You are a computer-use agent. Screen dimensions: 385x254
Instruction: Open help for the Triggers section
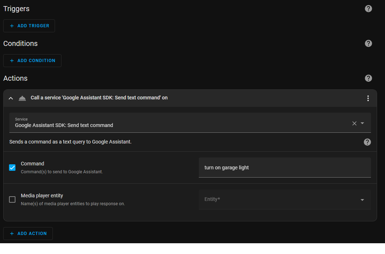(x=368, y=9)
